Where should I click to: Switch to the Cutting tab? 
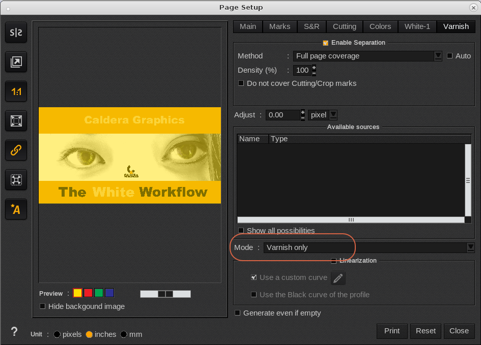pyautogui.click(x=345, y=26)
